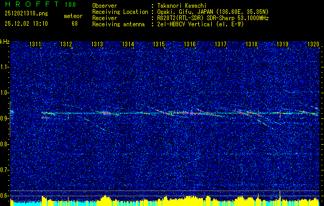Click the date 25.12.02 13:10 text

click(x=26, y=24)
